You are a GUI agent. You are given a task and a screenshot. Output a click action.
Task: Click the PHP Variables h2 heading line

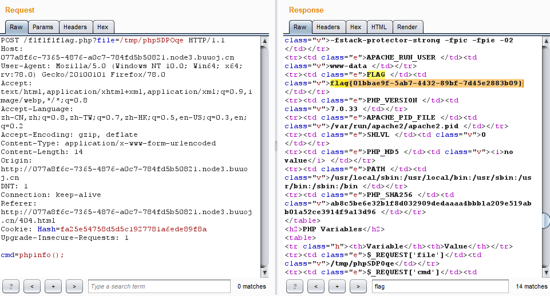(334, 230)
